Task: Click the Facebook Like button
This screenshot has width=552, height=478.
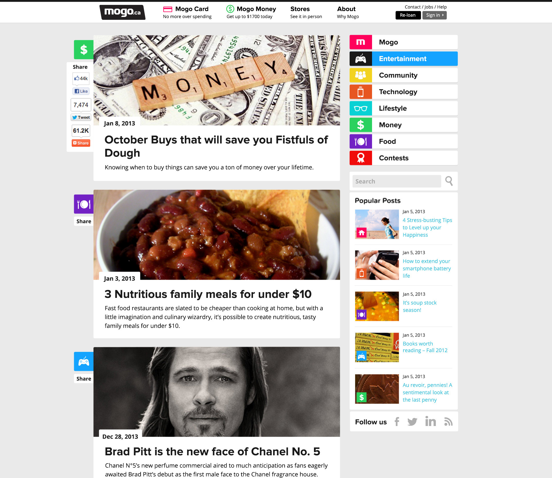Action: (x=81, y=91)
